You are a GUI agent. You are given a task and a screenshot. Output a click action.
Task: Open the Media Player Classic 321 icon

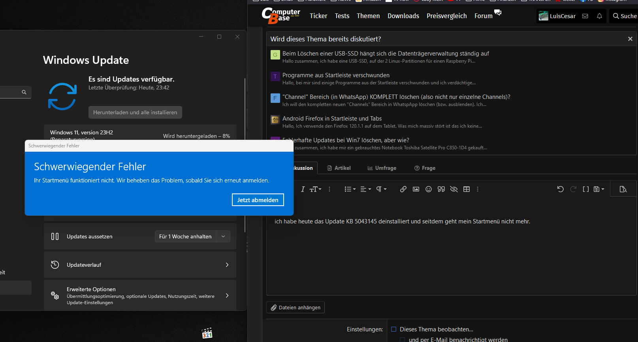pyautogui.click(x=207, y=333)
